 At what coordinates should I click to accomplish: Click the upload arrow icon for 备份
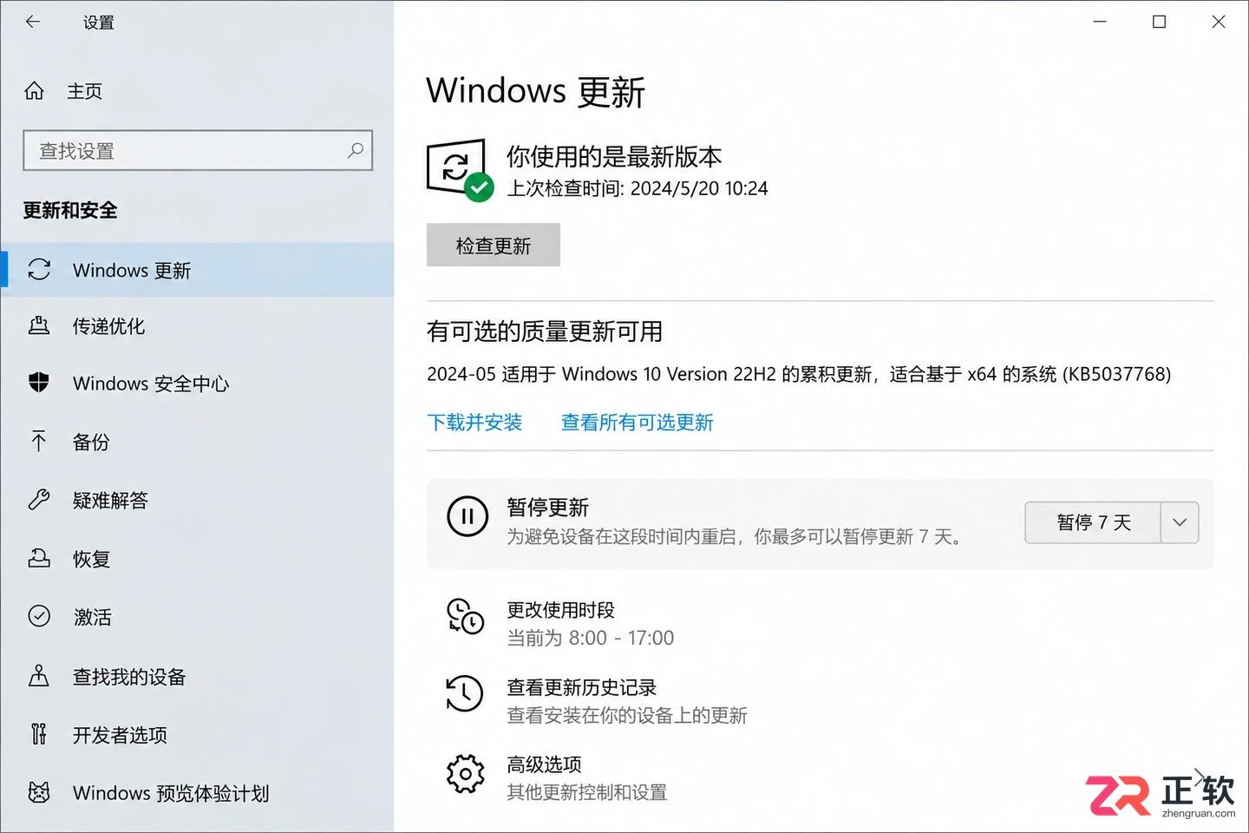[x=39, y=442]
